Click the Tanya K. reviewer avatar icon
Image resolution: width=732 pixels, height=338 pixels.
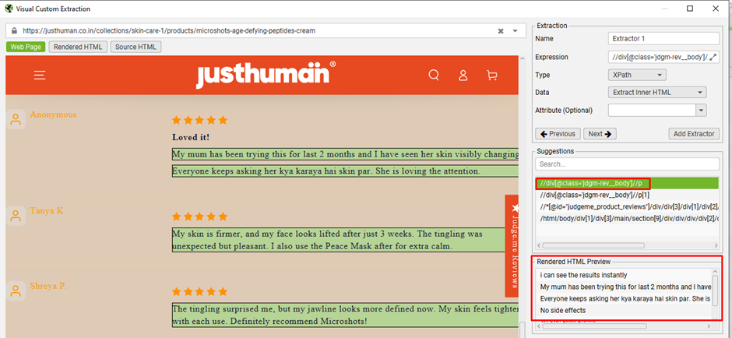pos(16,216)
